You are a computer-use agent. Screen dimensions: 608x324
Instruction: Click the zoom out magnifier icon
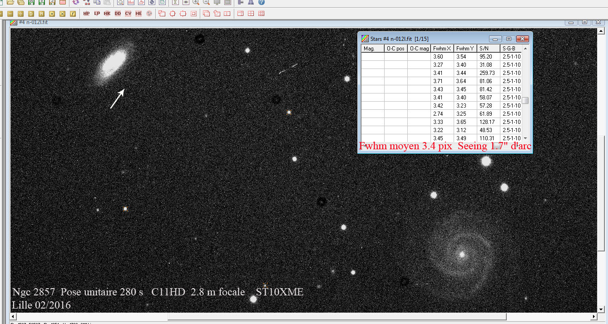[x=206, y=2]
